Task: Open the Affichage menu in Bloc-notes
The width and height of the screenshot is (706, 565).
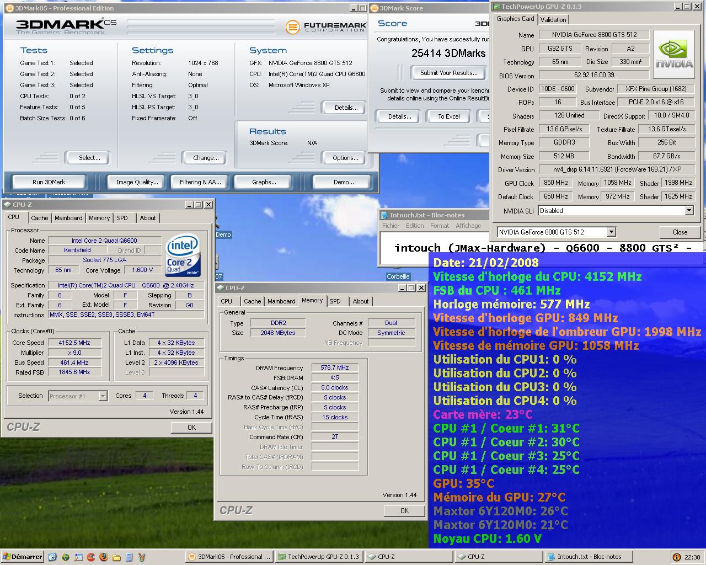Action: tap(468, 226)
